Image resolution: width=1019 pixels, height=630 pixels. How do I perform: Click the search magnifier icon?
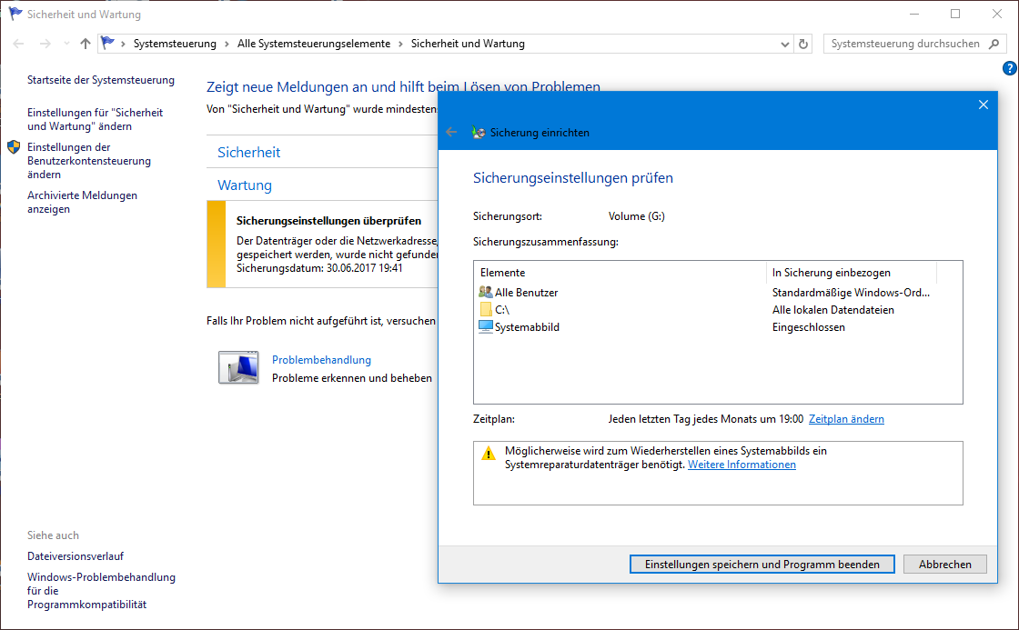[994, 44]
